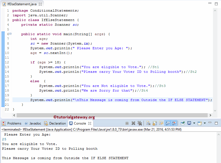
Task: Click console line 'Please carry Your Voter ID'
Action: 50,149
